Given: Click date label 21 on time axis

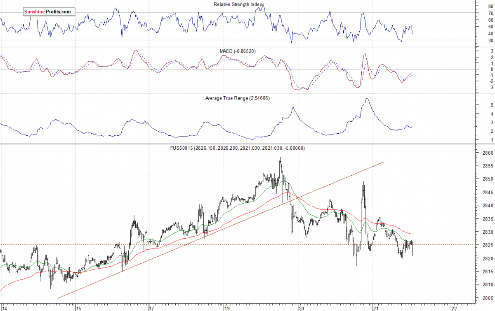Looking at the screenshot, I should coord(375,308).
